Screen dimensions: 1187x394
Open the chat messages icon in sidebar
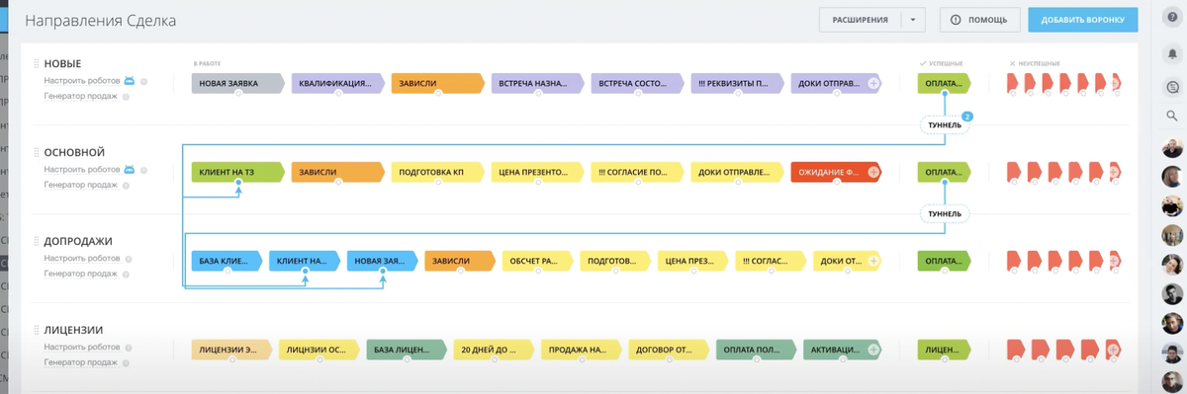pyautogui.click(x=1172, y=86)
